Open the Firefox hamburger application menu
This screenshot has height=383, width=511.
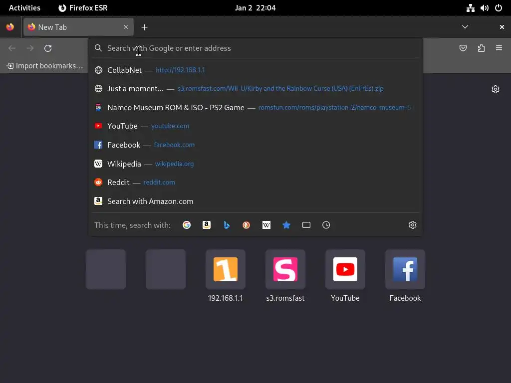(x=499, y=48)
